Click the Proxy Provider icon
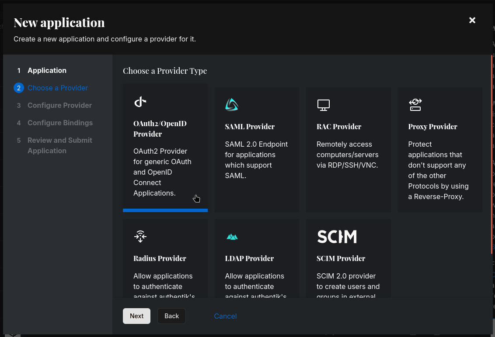Image resolution: width=495 pixels, height=337 pixels. click(415, 105)
